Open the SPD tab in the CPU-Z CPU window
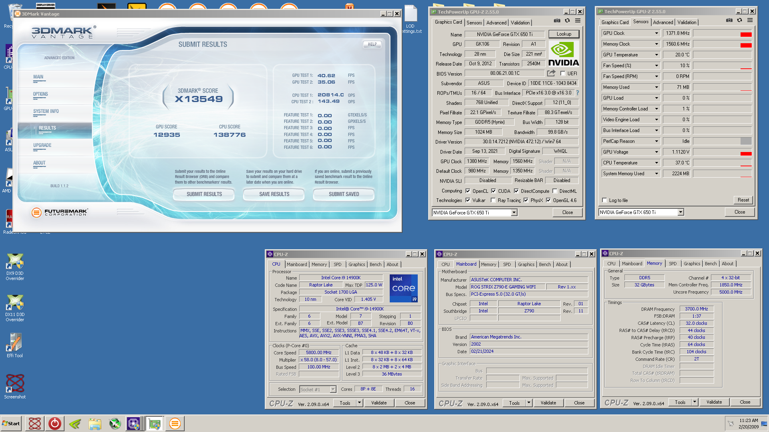 pos(338,264)
